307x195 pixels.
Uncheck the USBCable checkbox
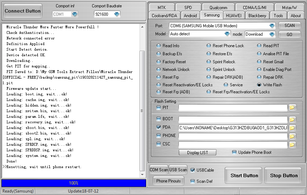[193, 170]
